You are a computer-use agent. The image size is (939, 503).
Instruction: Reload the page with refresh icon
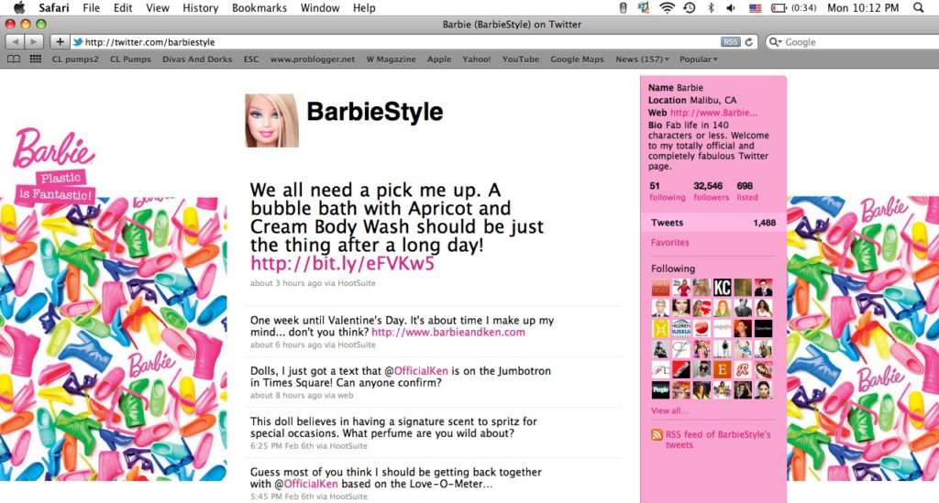(x=748, y=42)
